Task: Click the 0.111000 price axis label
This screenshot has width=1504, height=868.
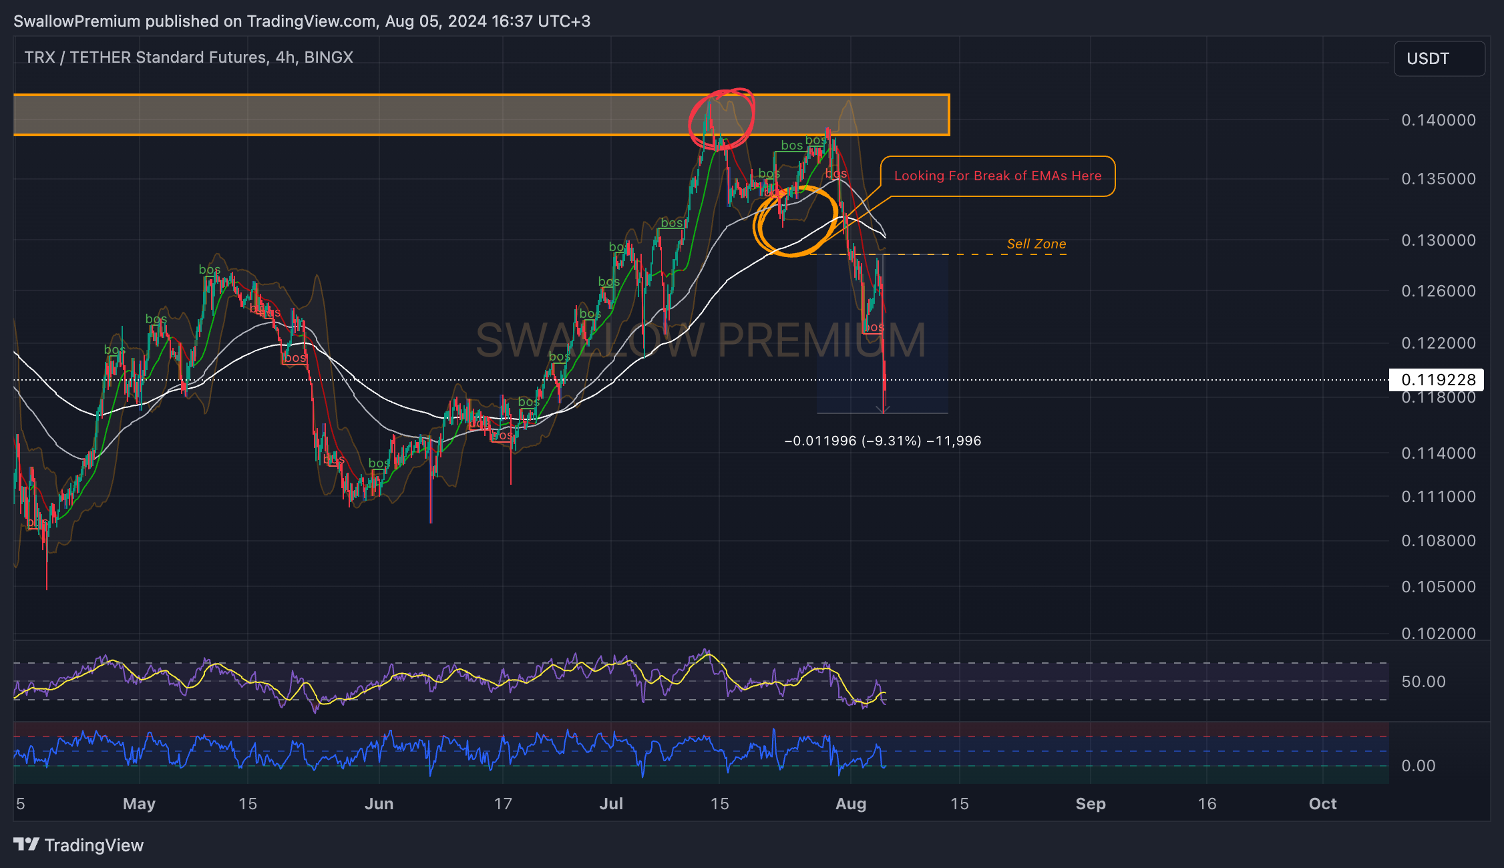Action: [1439, 497]
